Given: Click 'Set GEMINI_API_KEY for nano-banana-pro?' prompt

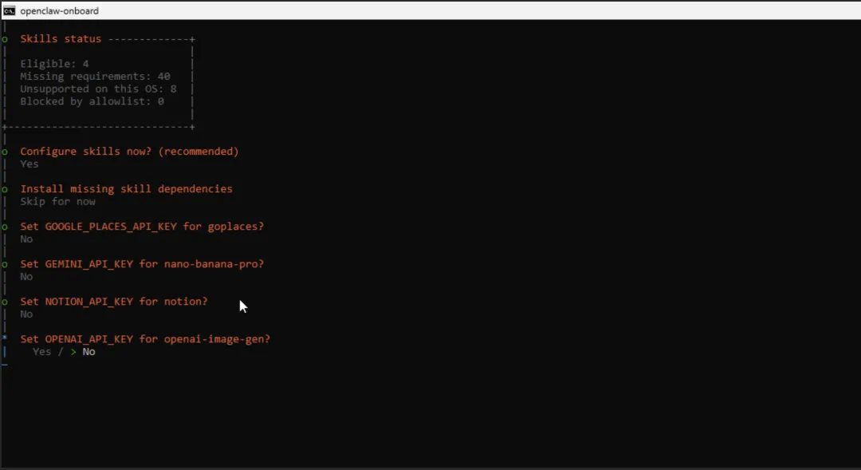Looking at the screenshot, I should click(x=142, y=264).
